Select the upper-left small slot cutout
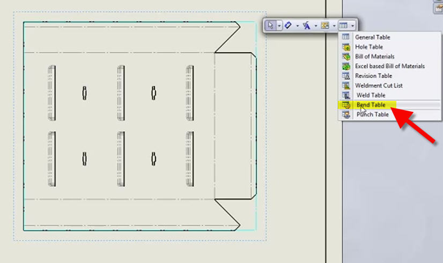The height and width of the screenshot is (263, 443). 84,93
